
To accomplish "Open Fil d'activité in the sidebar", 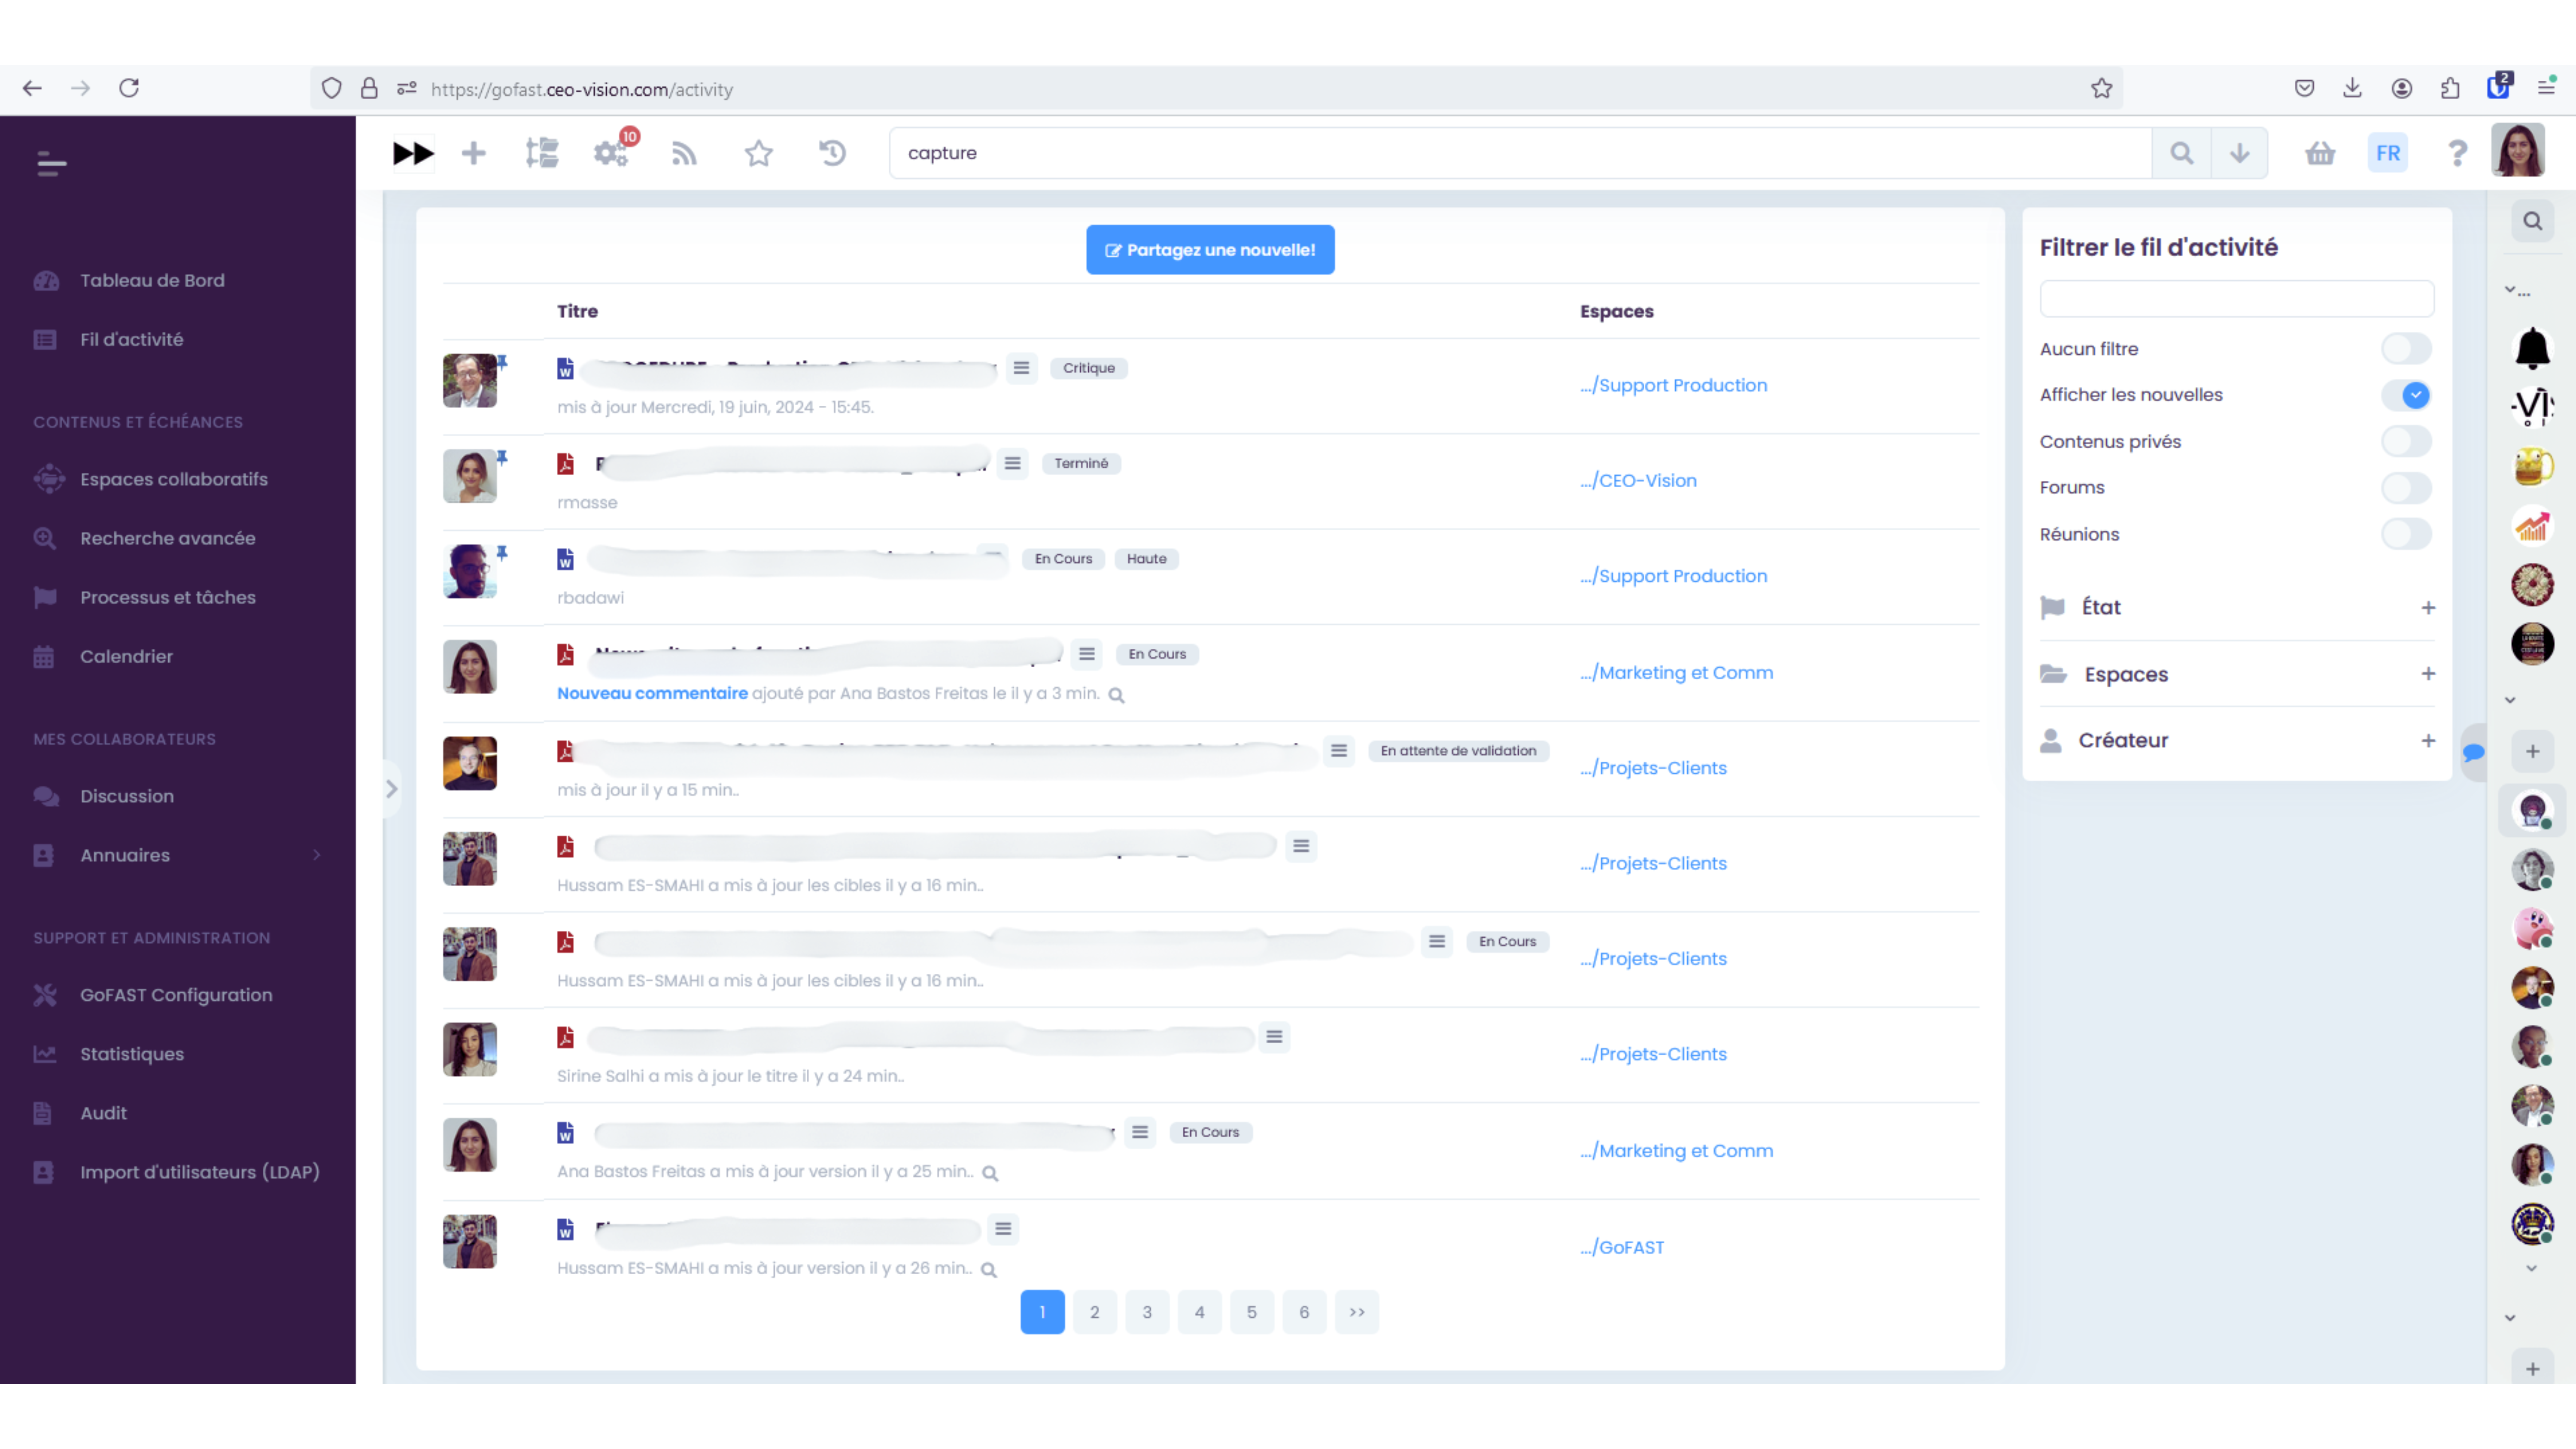I will click(131, 339).
